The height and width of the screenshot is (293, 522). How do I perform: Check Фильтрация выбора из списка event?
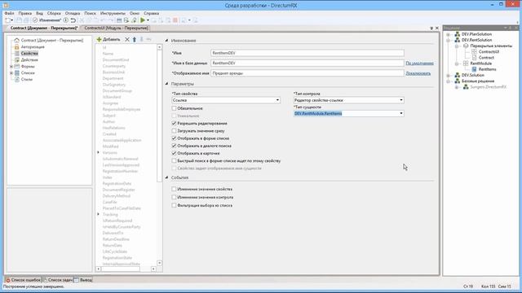pos(174,205)
